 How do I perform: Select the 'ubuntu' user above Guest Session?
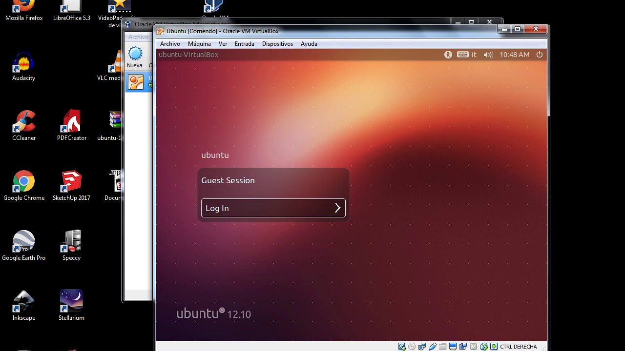click(215, 155)
